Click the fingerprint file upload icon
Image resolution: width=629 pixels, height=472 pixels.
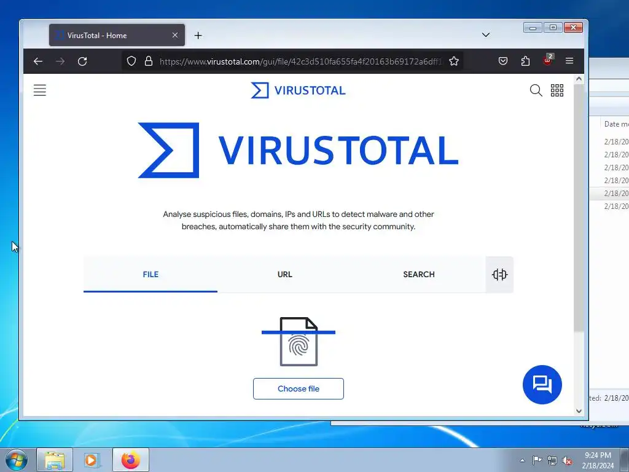(x=299, y=342)
